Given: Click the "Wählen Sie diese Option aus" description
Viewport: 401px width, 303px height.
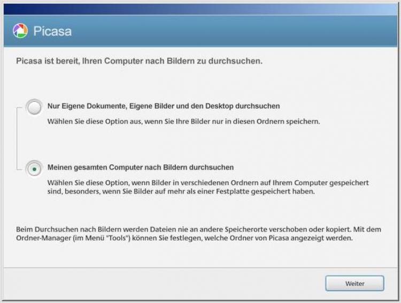Looking at the screenshot, I should pos(183,121).
